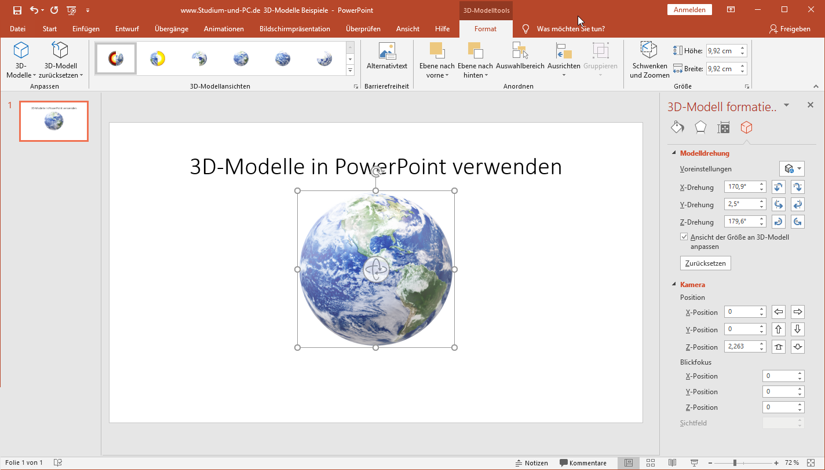Rotate the model right on the X axis

point(798,187)
